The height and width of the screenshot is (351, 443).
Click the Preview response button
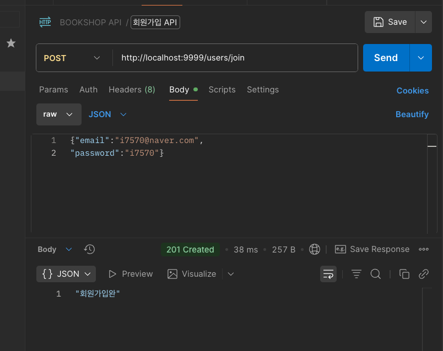click(131, 274)
